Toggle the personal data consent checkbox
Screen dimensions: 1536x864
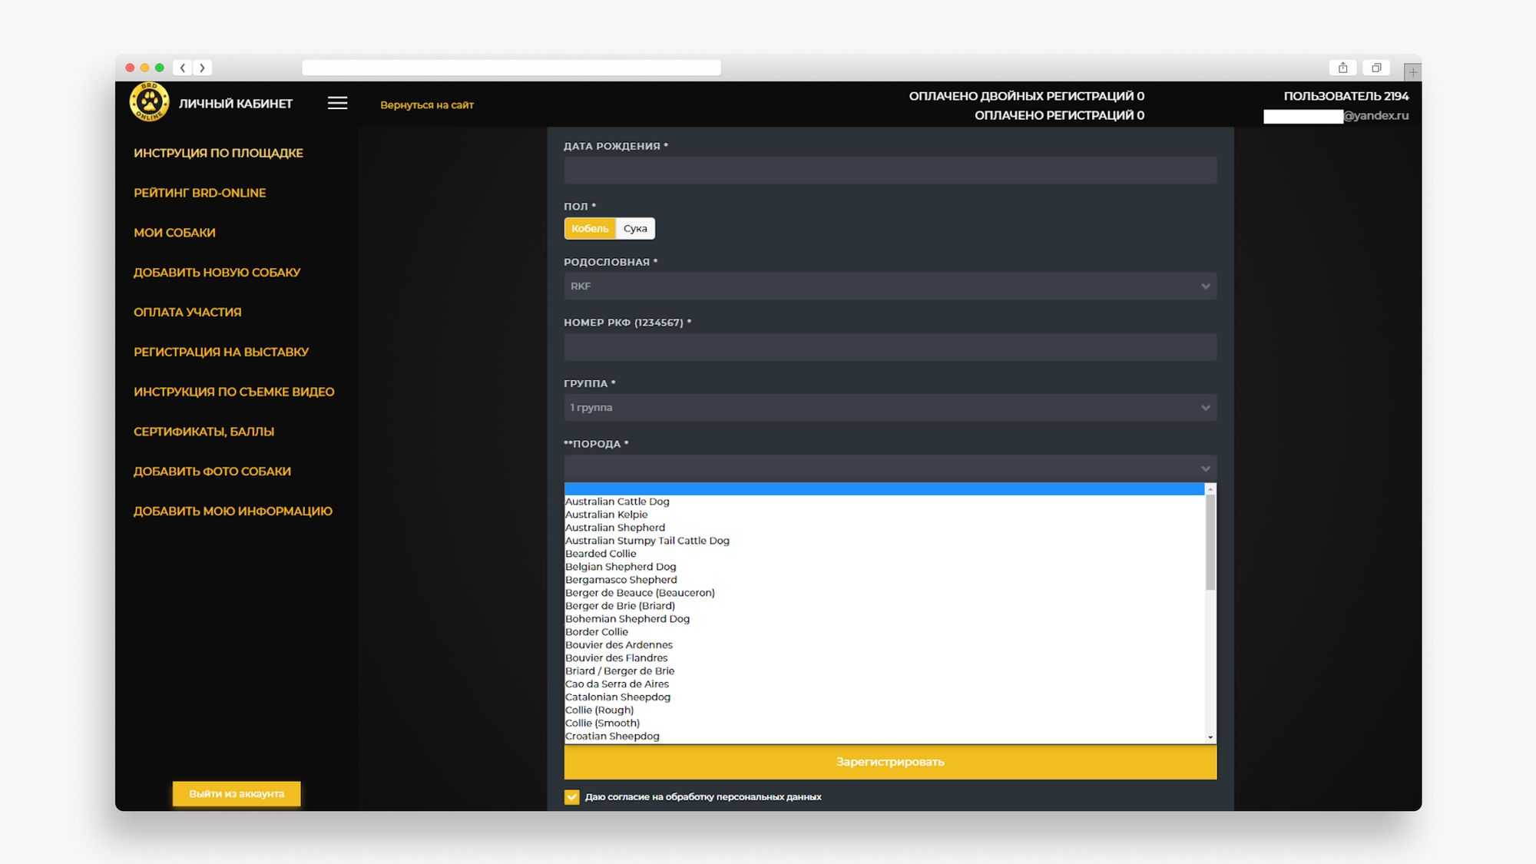click(x=571, y=797)
